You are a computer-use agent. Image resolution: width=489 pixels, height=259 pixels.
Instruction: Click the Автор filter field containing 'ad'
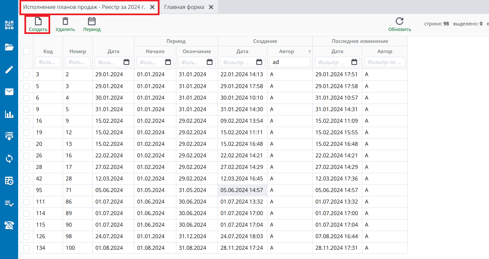click(290, 62)
